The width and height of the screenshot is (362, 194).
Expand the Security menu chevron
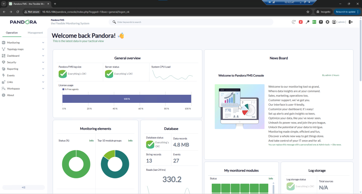coord(43,62)
